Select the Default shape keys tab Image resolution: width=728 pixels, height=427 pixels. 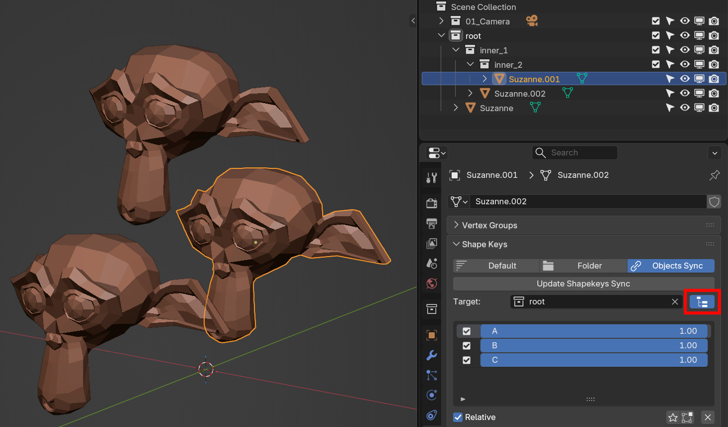pos(496,266)
